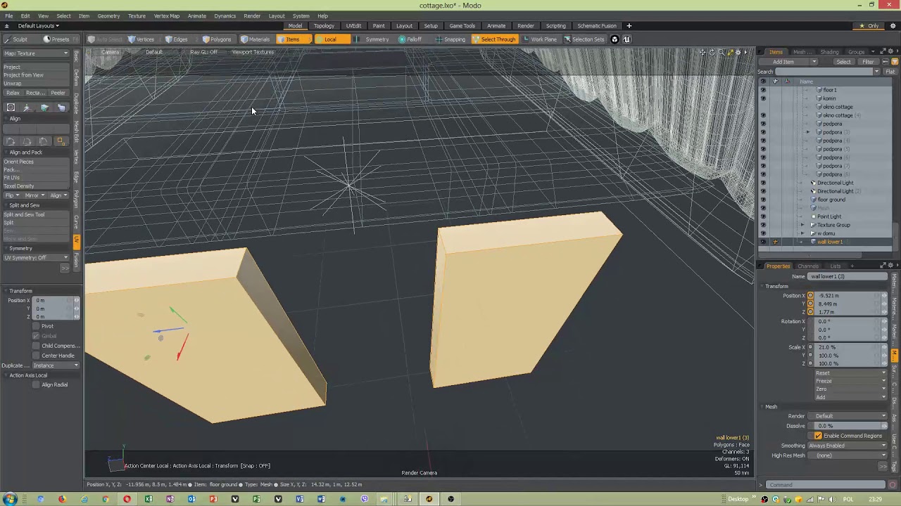Open viewport settings gear icon
The width and height of the screenshot is (901, 506).
coord(738,53)
